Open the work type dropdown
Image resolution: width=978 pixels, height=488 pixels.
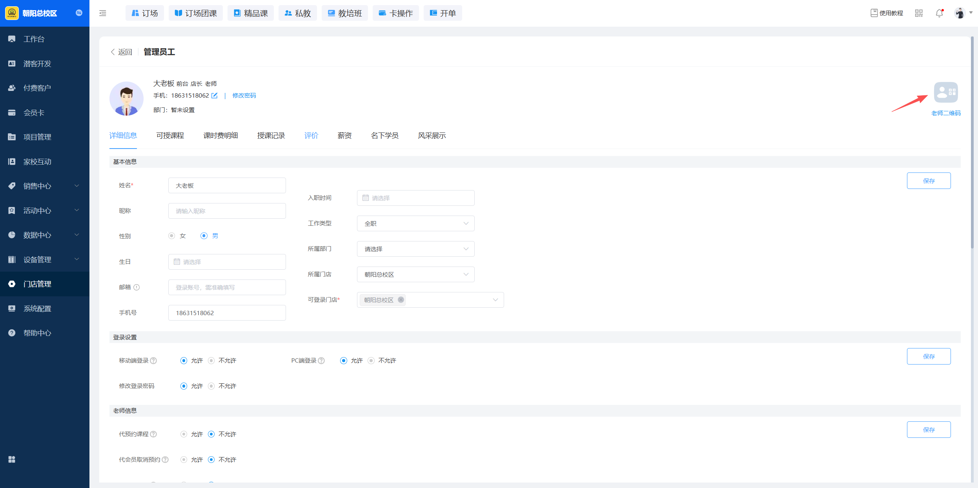click(415, 223)
